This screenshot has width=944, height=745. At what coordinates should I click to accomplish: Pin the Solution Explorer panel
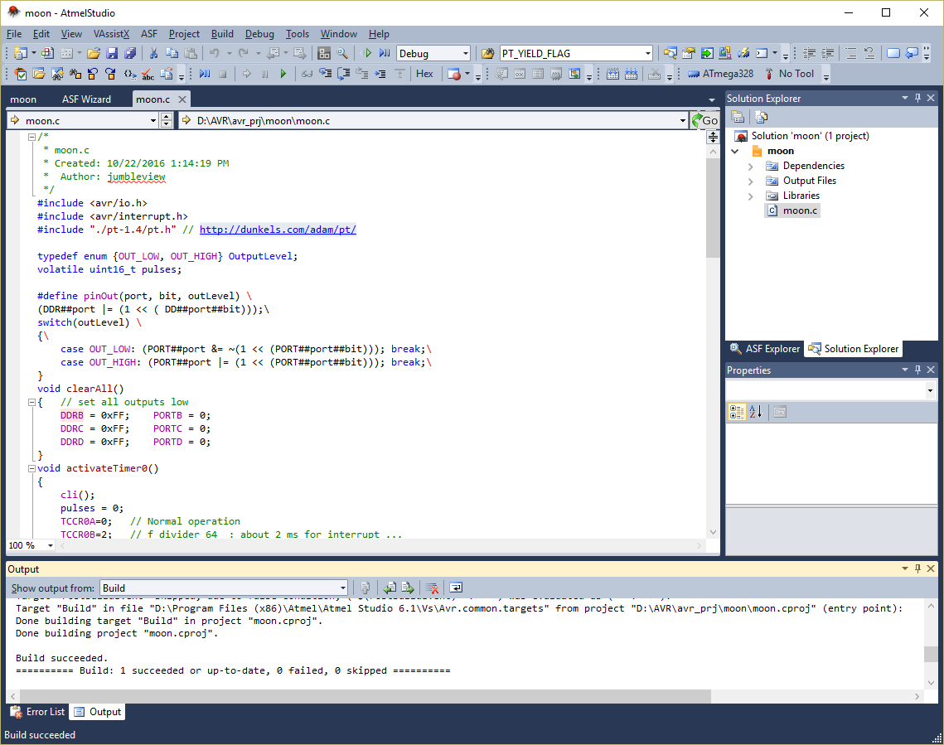pyautogui.click(x=918, y=98)
